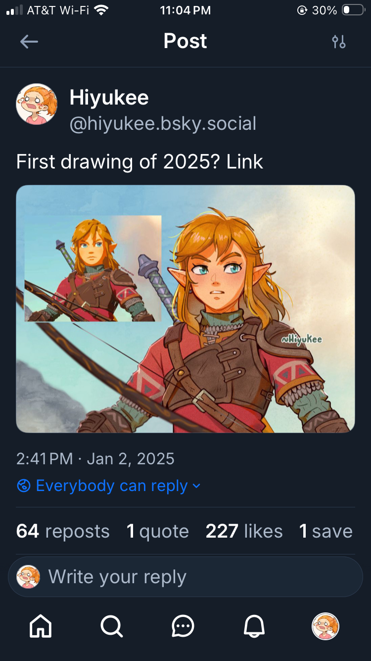
Task: Tap the @hiyukee.bsky.social handle
Action: (x=163, y=123)
